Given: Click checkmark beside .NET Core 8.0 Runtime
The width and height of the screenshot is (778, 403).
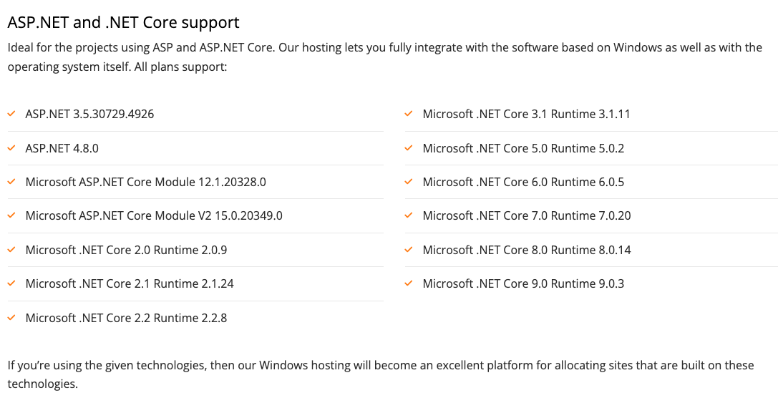Looking at the screenshot, I should tap(408, 250).
